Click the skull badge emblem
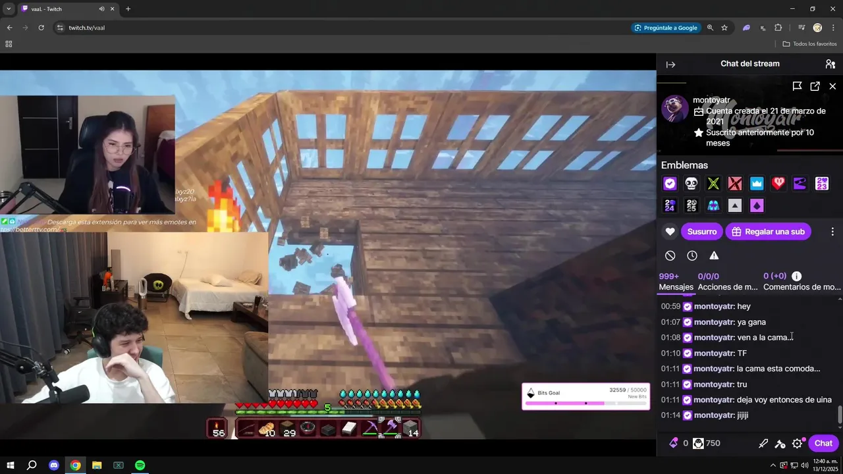The image size is (843, 474). click(691, 184)
